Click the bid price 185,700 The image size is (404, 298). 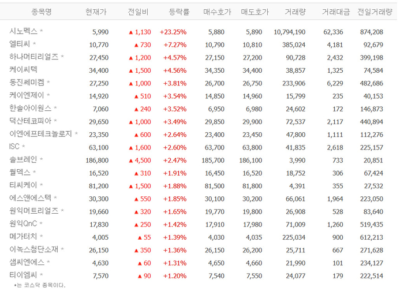tap(213, 161)
